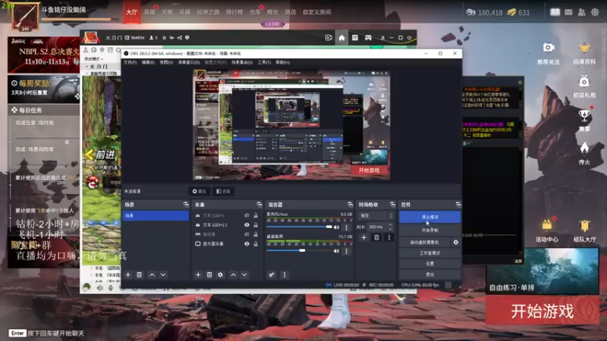This screenshot has width=607, height=341.
Task: Switch to 排行榜 tab in game header
Action: point(234,12)
